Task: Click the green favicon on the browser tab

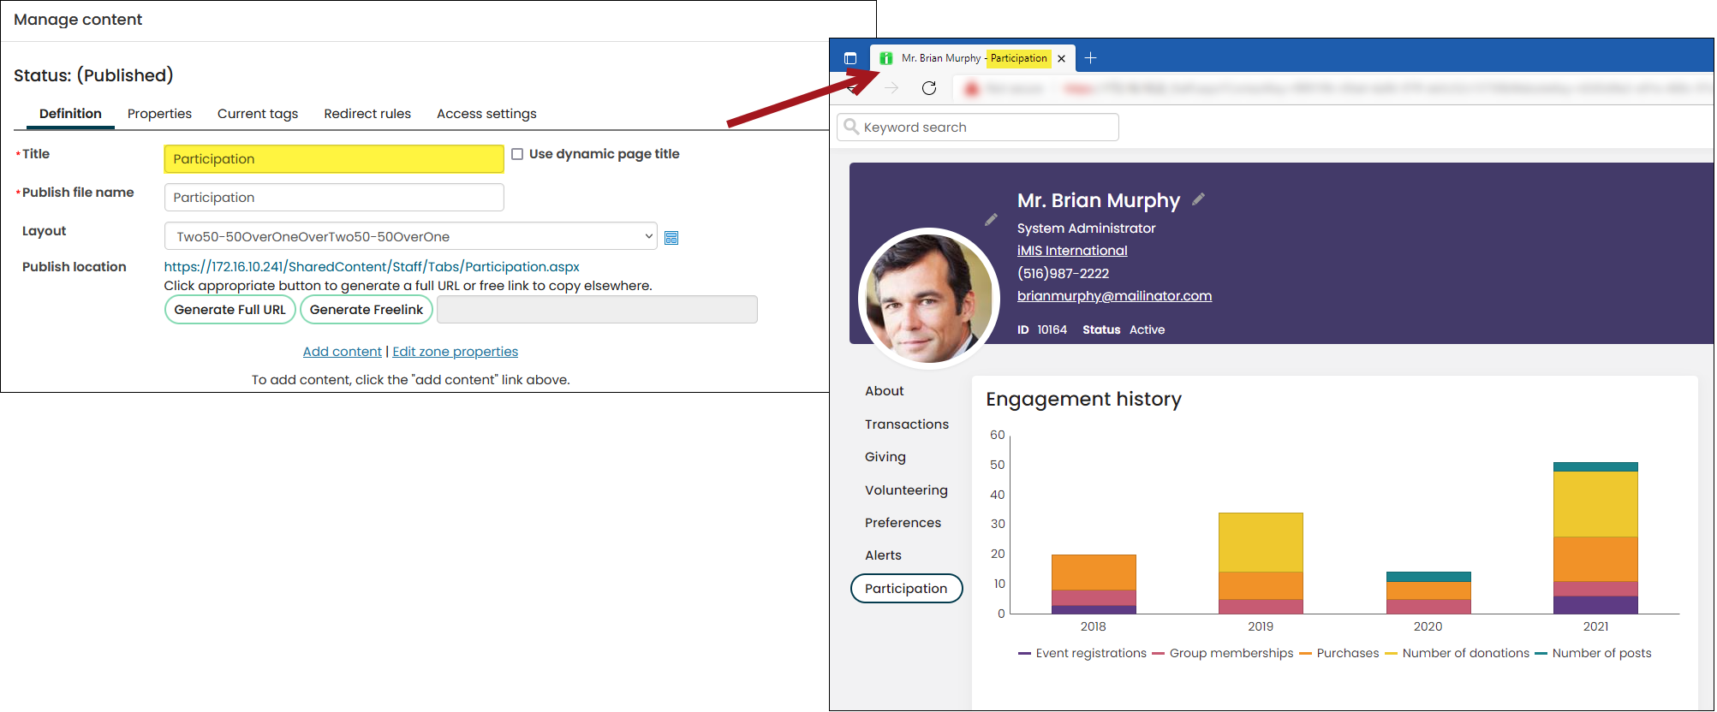Action: tap(886, 58)
